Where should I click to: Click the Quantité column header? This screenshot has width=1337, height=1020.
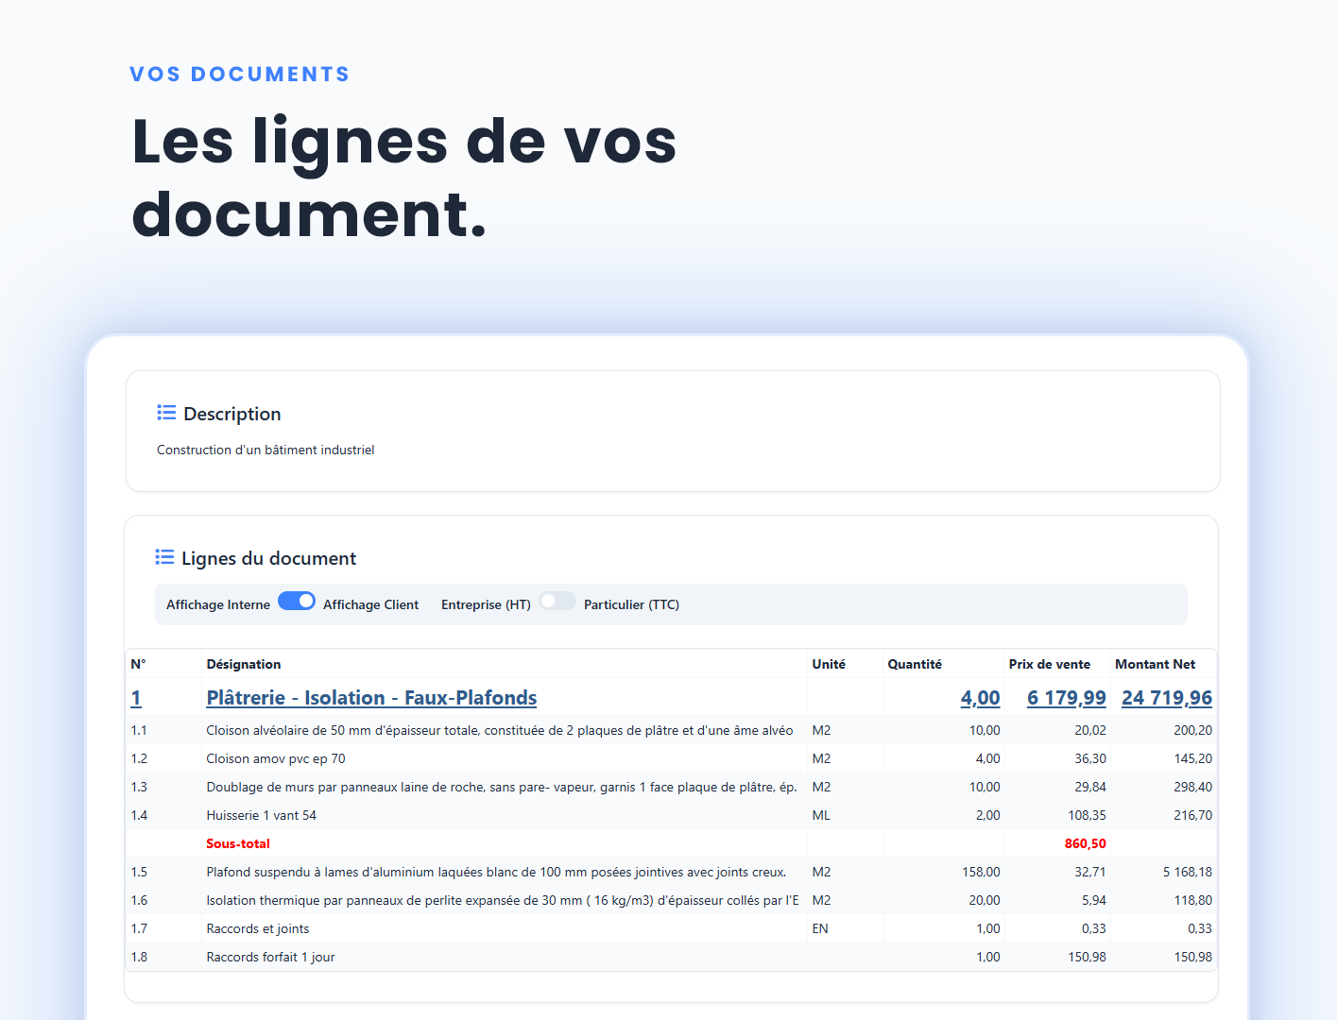[x=915, y=664]
